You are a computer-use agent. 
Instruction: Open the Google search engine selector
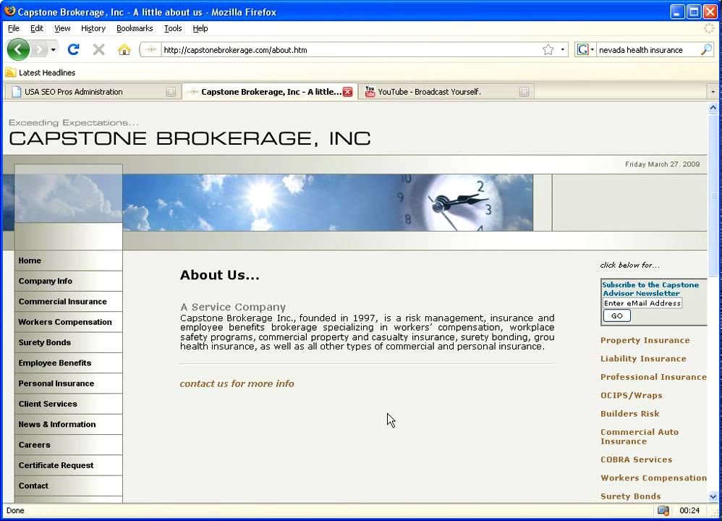[585, 50]
